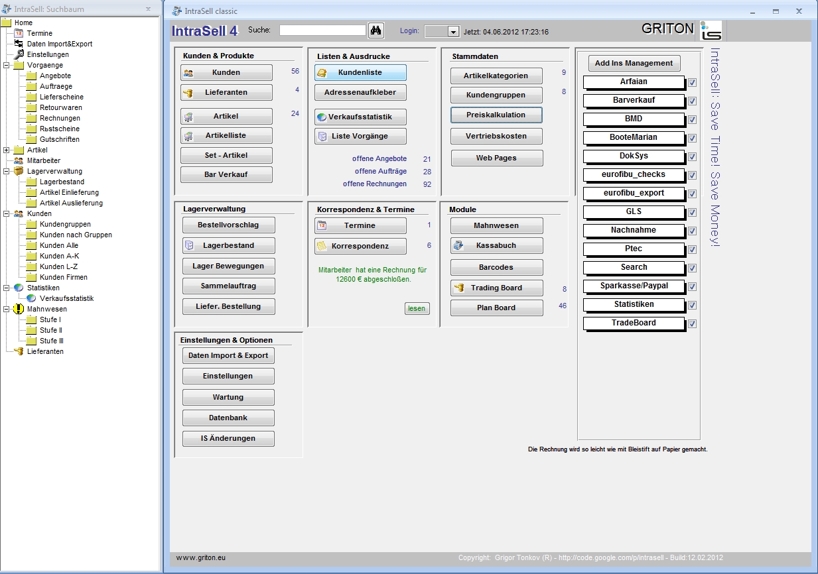Click the Korrespondenz button
Image resolution: width=818 pixels, height=574 pixels.
[x=360, y=246]
